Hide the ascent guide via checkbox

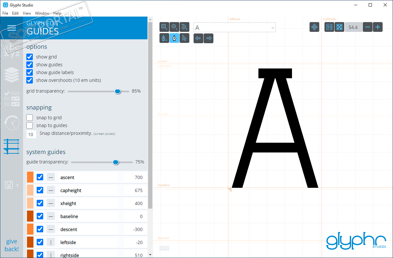coord(40,177)
